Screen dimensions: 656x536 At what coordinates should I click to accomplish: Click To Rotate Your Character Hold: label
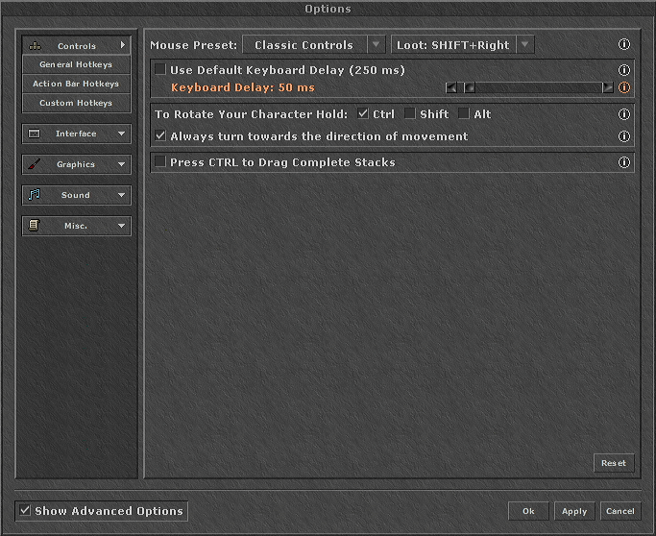pyautogui.click(x=251, y=114)
